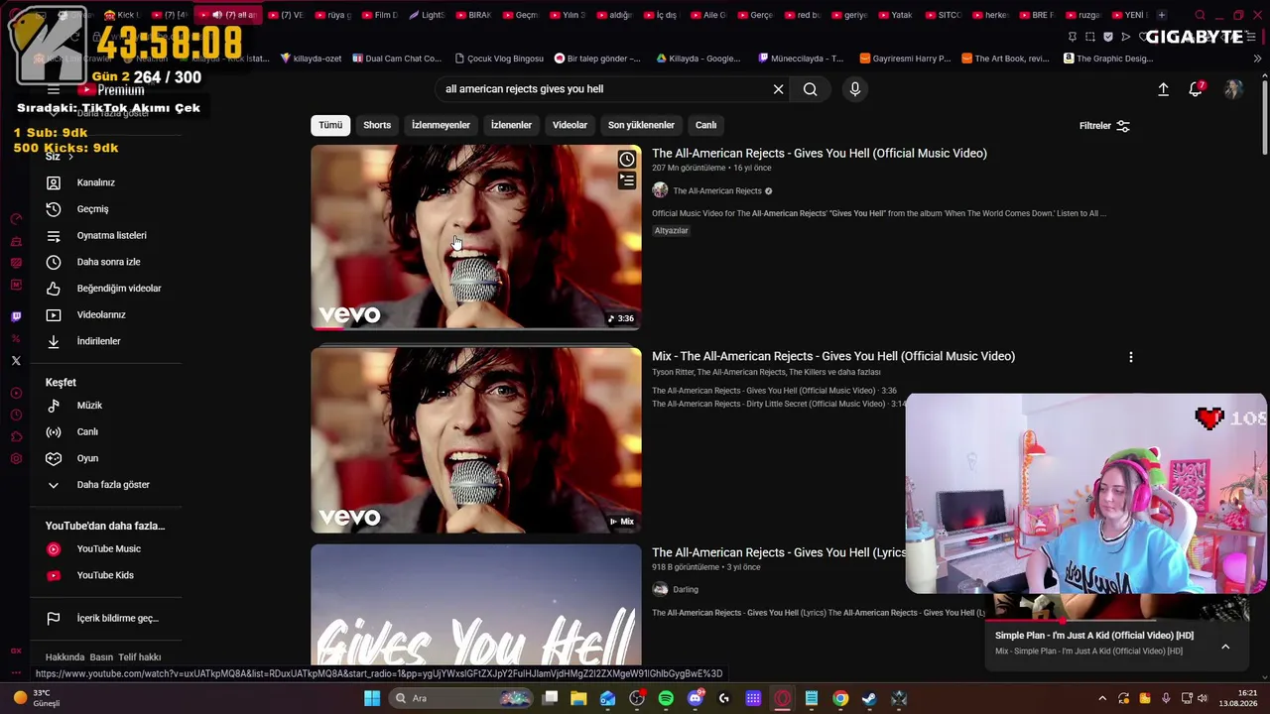The image size is (1270, 714).
Task: Select the İzlenenler filter chip
Action: point(511,125)
